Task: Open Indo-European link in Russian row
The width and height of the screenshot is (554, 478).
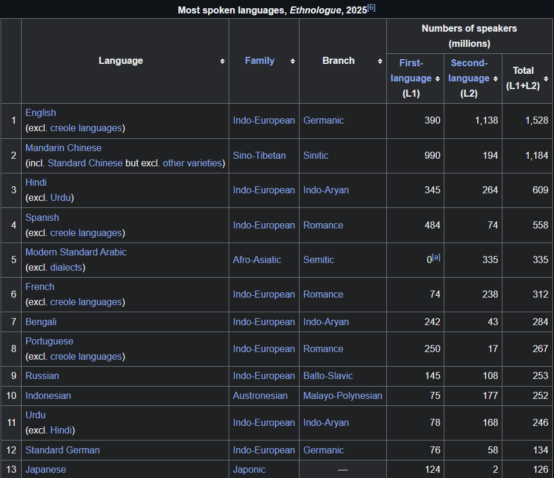Action: (x=264, y=375)
